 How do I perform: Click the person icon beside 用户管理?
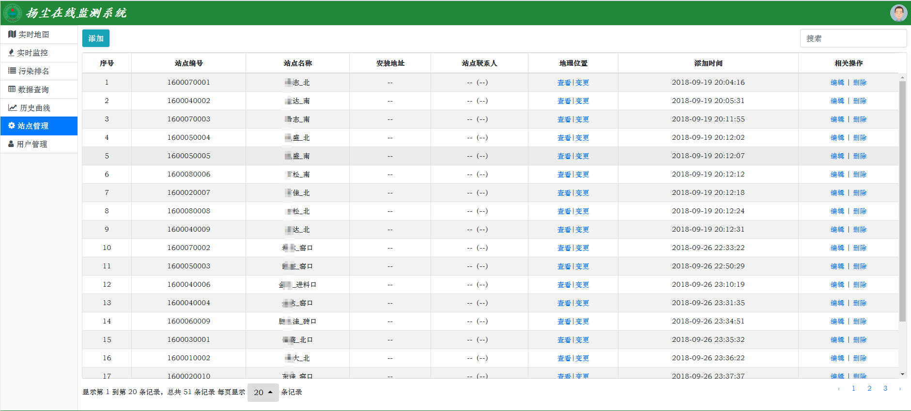click(11, 144)
